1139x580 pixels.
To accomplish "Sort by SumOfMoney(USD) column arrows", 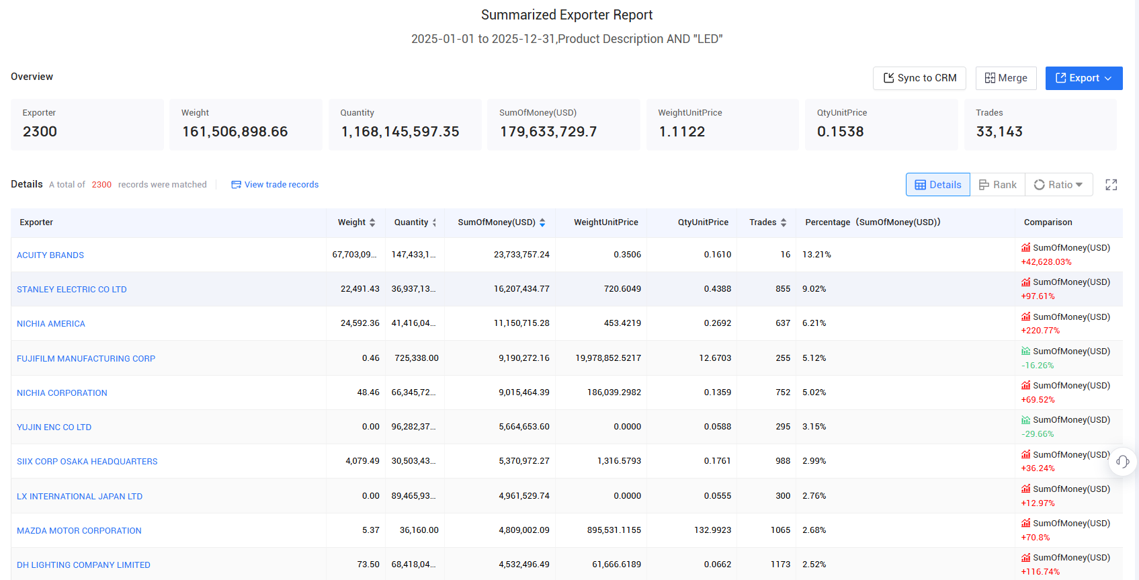I will coord(542,222).
